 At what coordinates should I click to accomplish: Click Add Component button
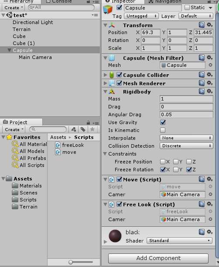point(158,258)
